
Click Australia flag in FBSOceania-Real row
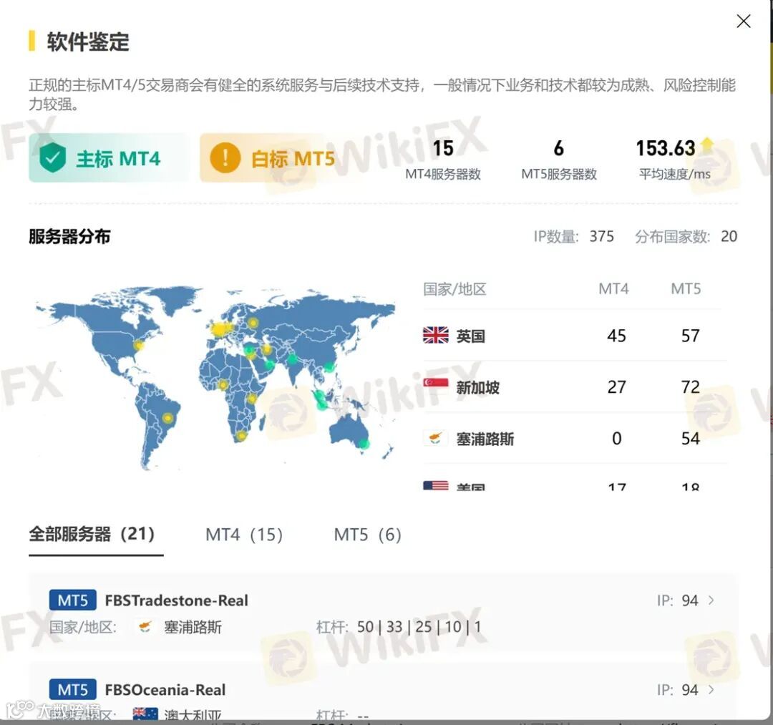pyautogui.click(x=145, y=714)
